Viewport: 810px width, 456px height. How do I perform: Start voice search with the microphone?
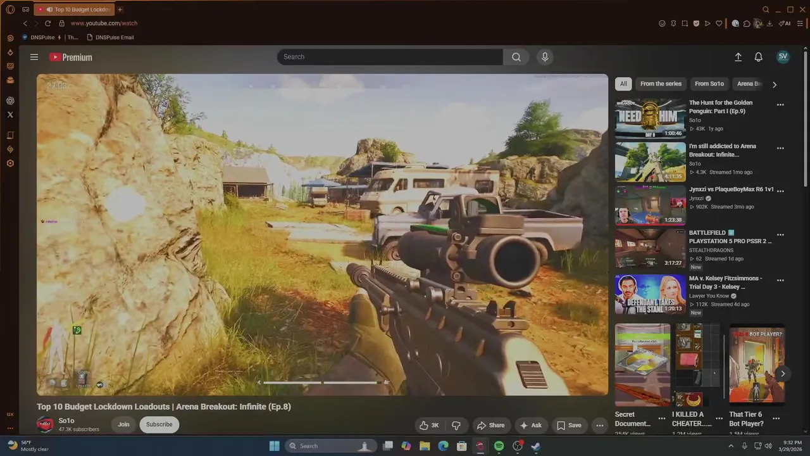545,57
